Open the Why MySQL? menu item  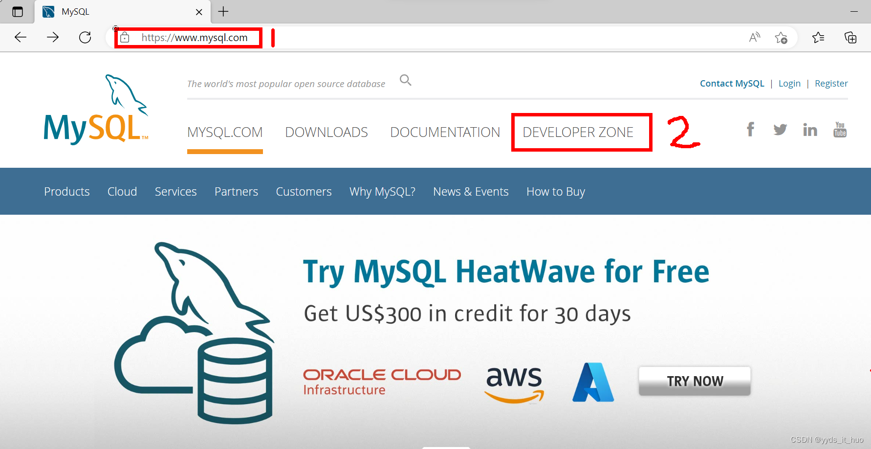(x=383, y=191)
